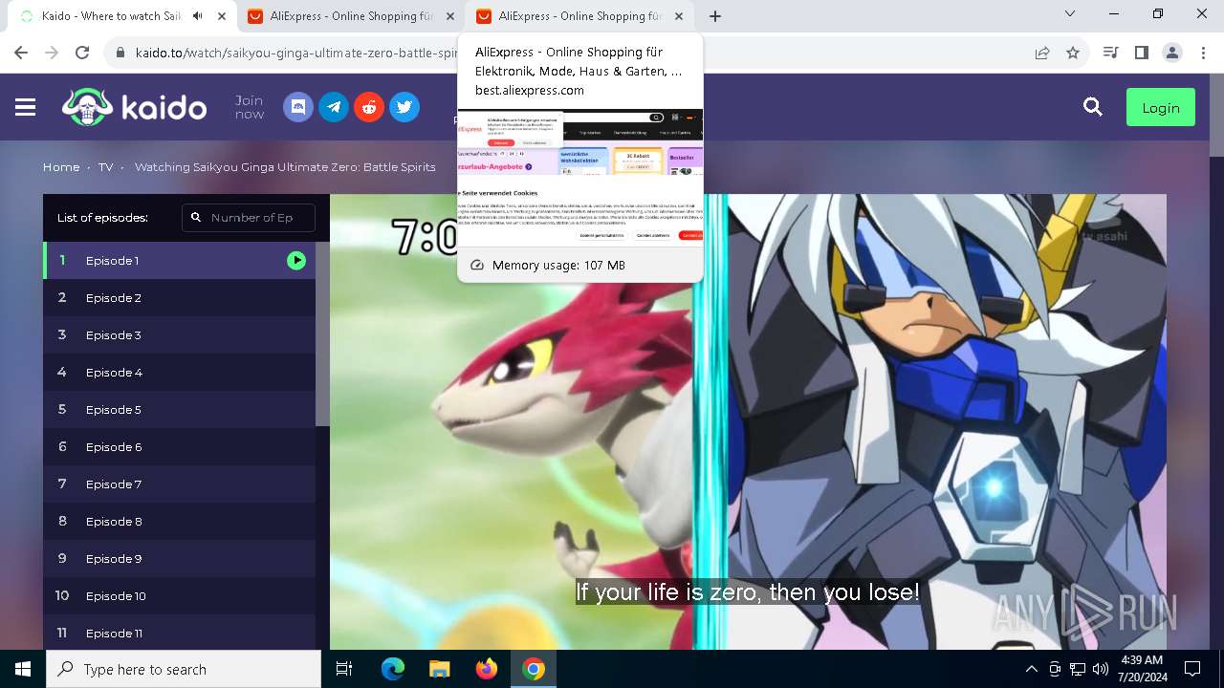This screenshot has width=1224, height=688.
Task: Click the search magnifier icon in Kaido header
Action: pos(1093,107)
